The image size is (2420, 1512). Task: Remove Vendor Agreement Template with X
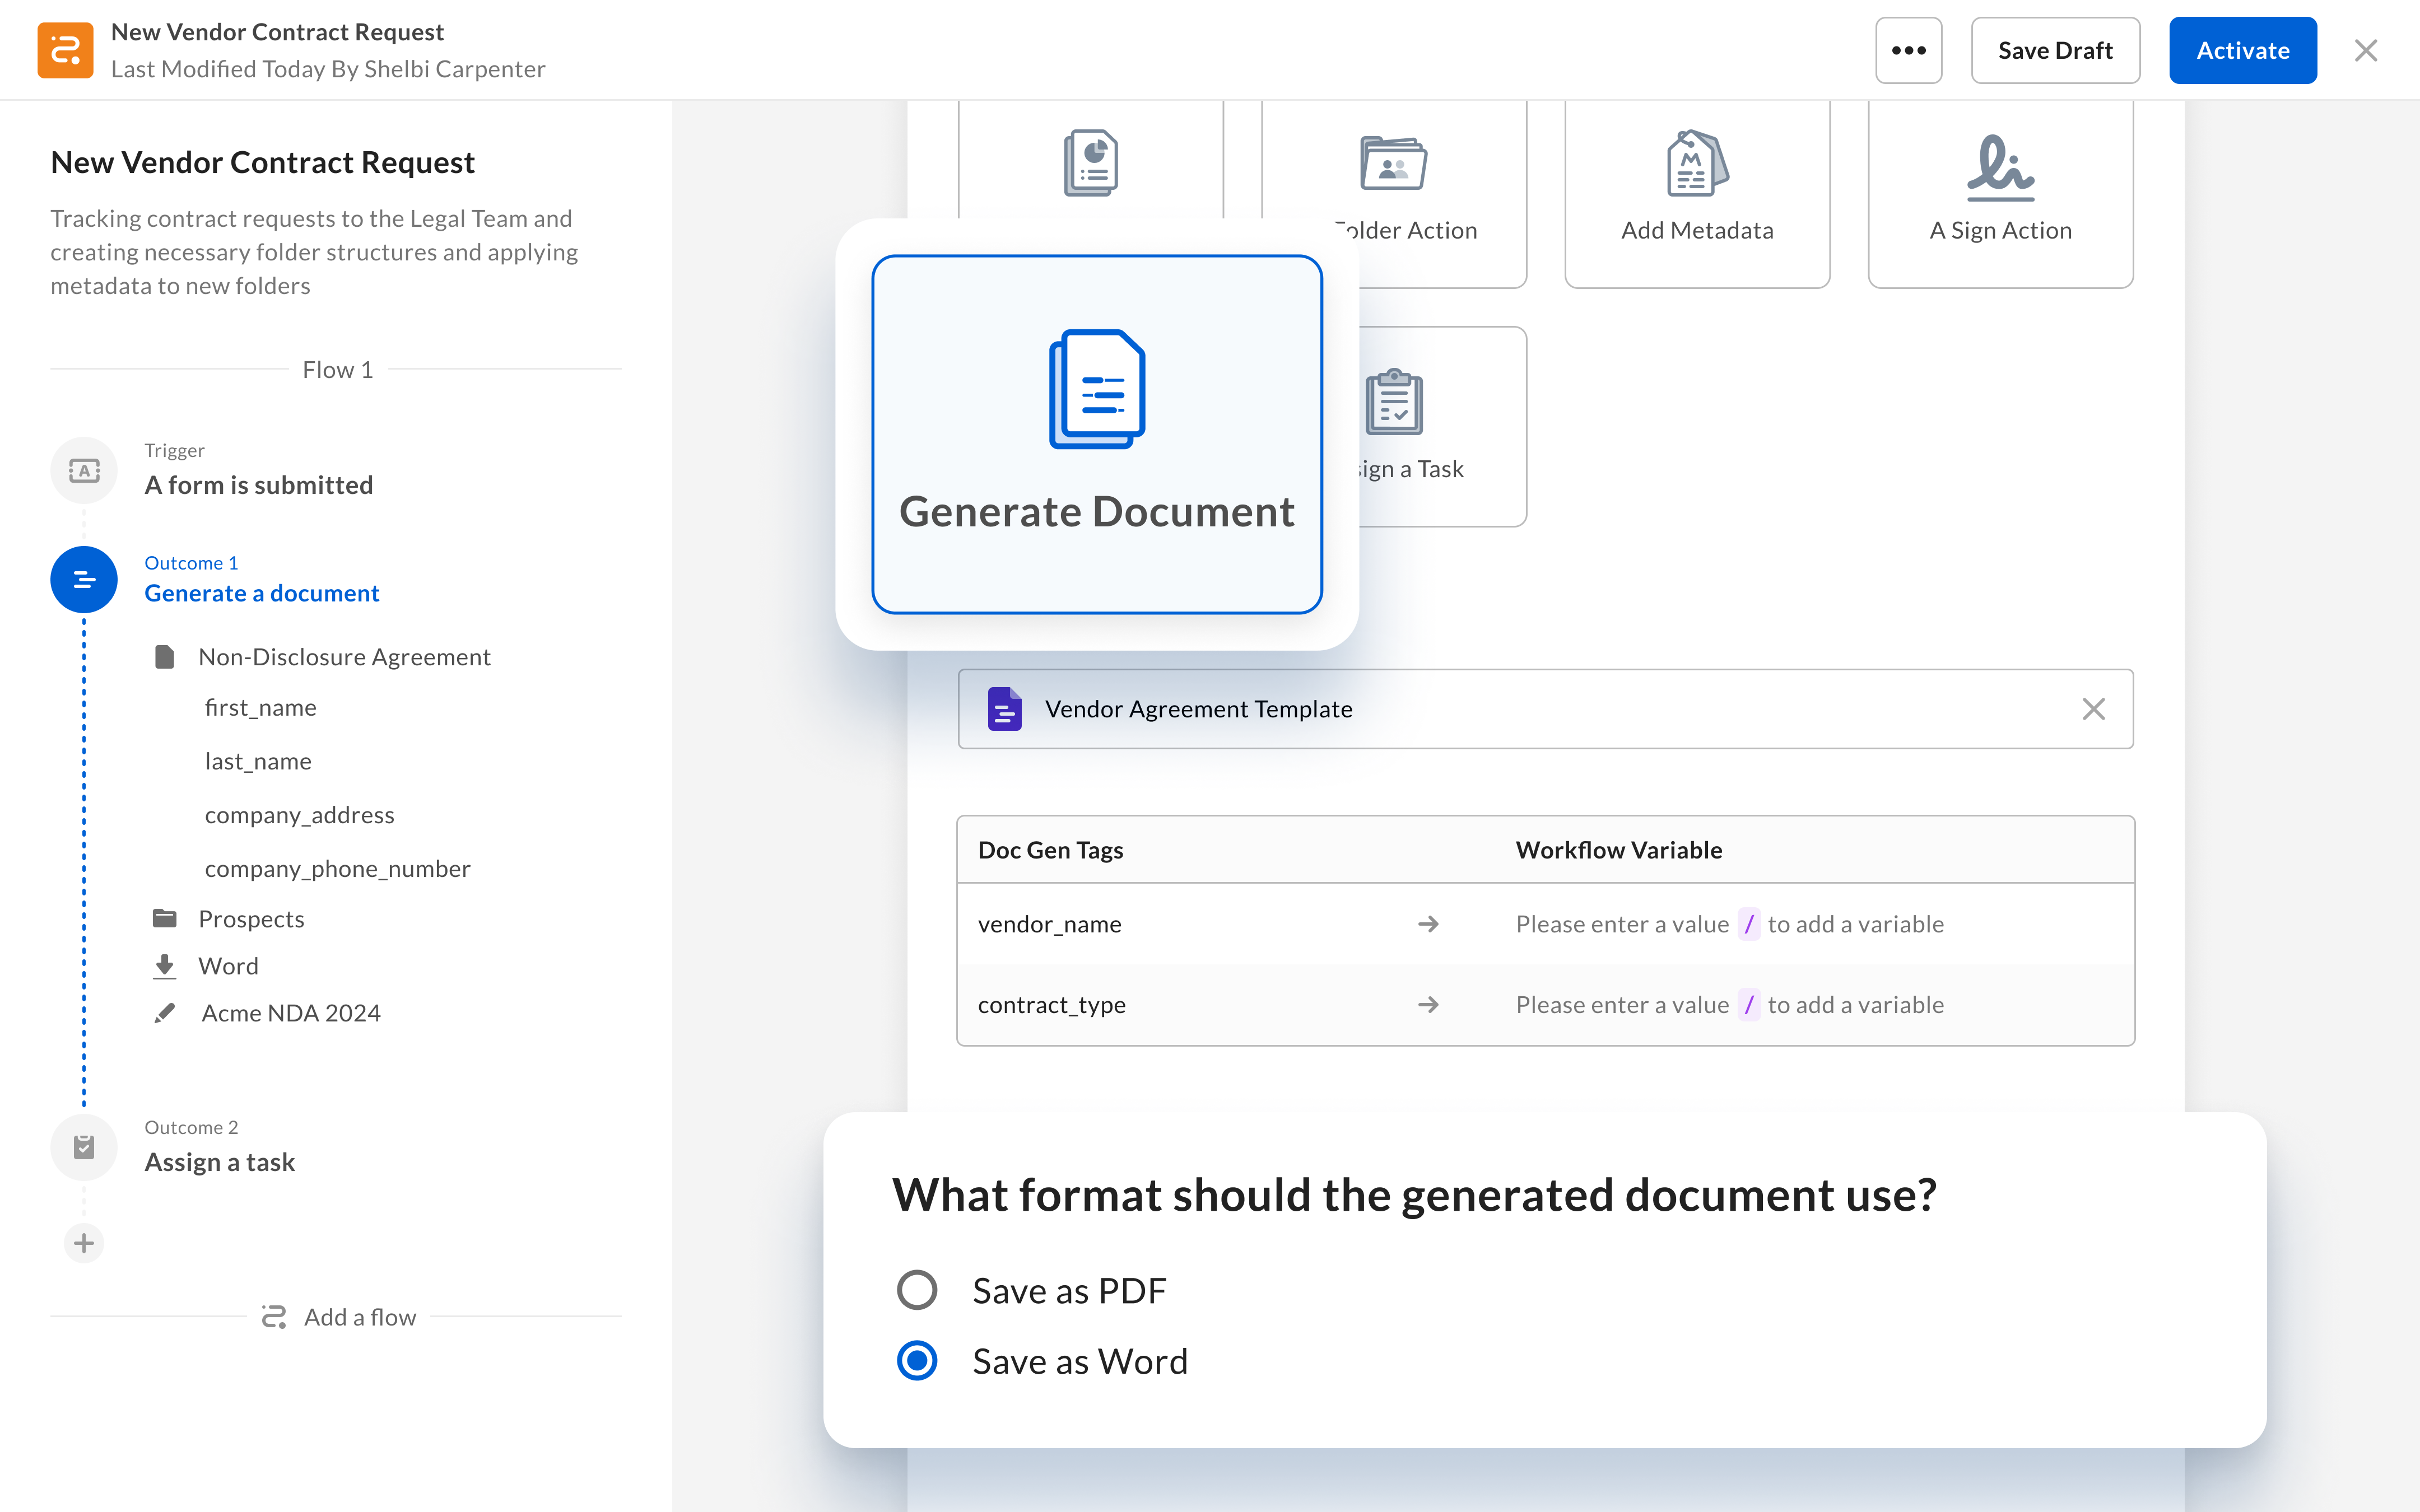2093,709
